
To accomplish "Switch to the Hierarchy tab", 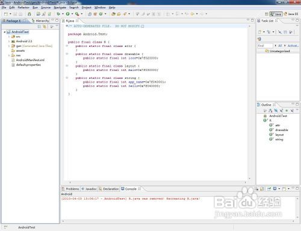I will [x=40, y=20].
